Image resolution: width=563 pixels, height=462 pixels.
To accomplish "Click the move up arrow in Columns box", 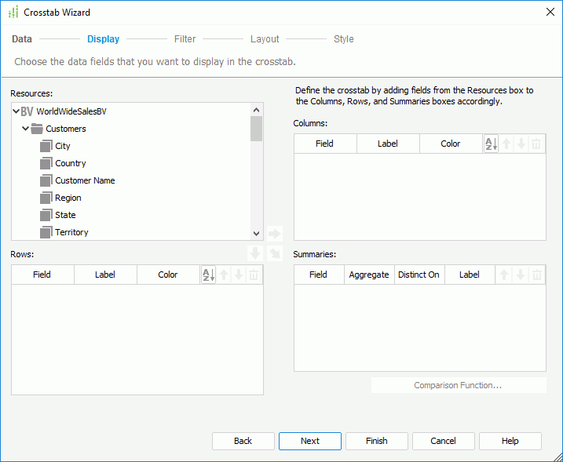I will (506, 144).
